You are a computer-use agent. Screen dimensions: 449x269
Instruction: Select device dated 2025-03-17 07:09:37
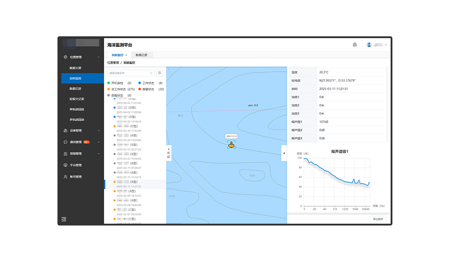[x=135, y=165]
